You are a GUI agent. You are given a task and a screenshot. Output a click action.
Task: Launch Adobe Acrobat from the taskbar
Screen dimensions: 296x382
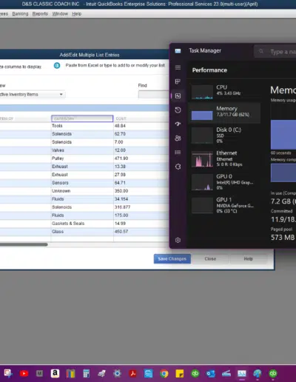(x=133, y=373)
